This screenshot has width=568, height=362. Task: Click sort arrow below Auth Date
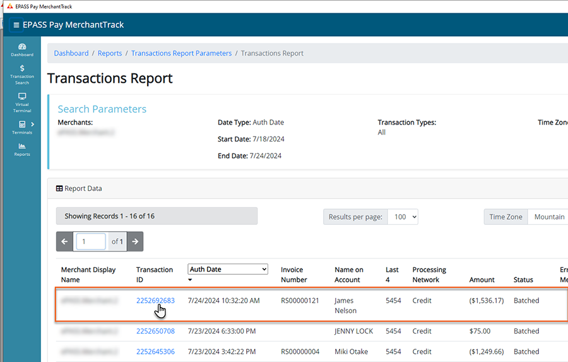point(190,280)
